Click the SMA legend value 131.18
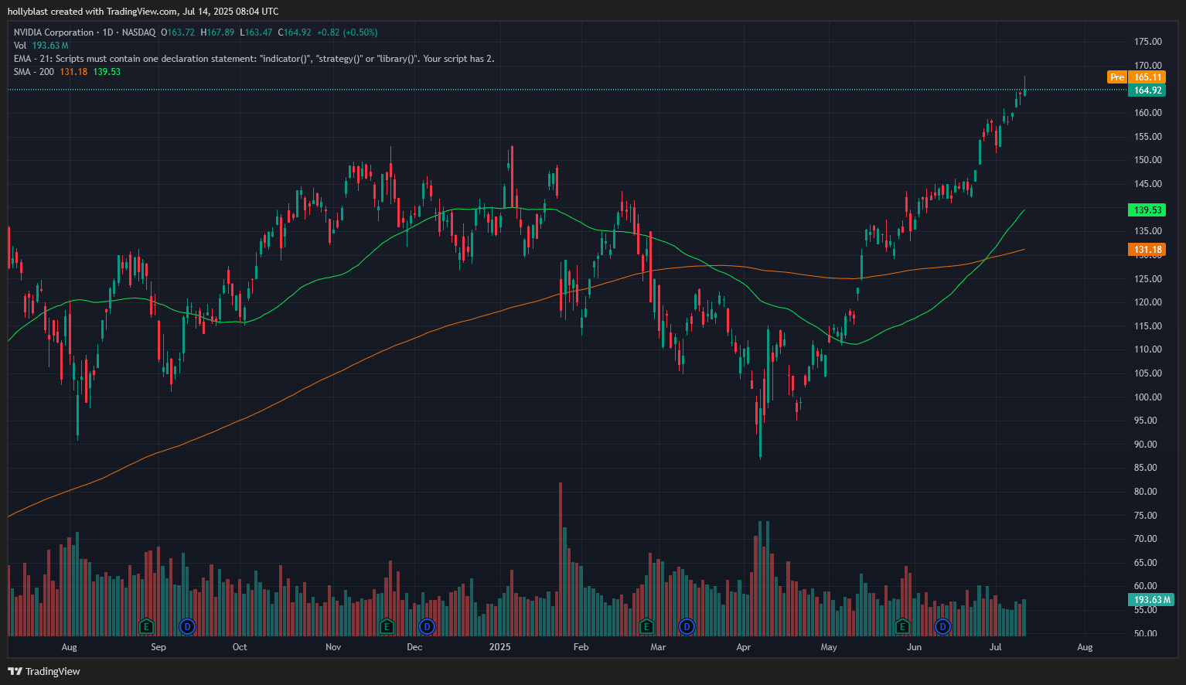This screenshot has height=685, width=1186. click(73, 72)
